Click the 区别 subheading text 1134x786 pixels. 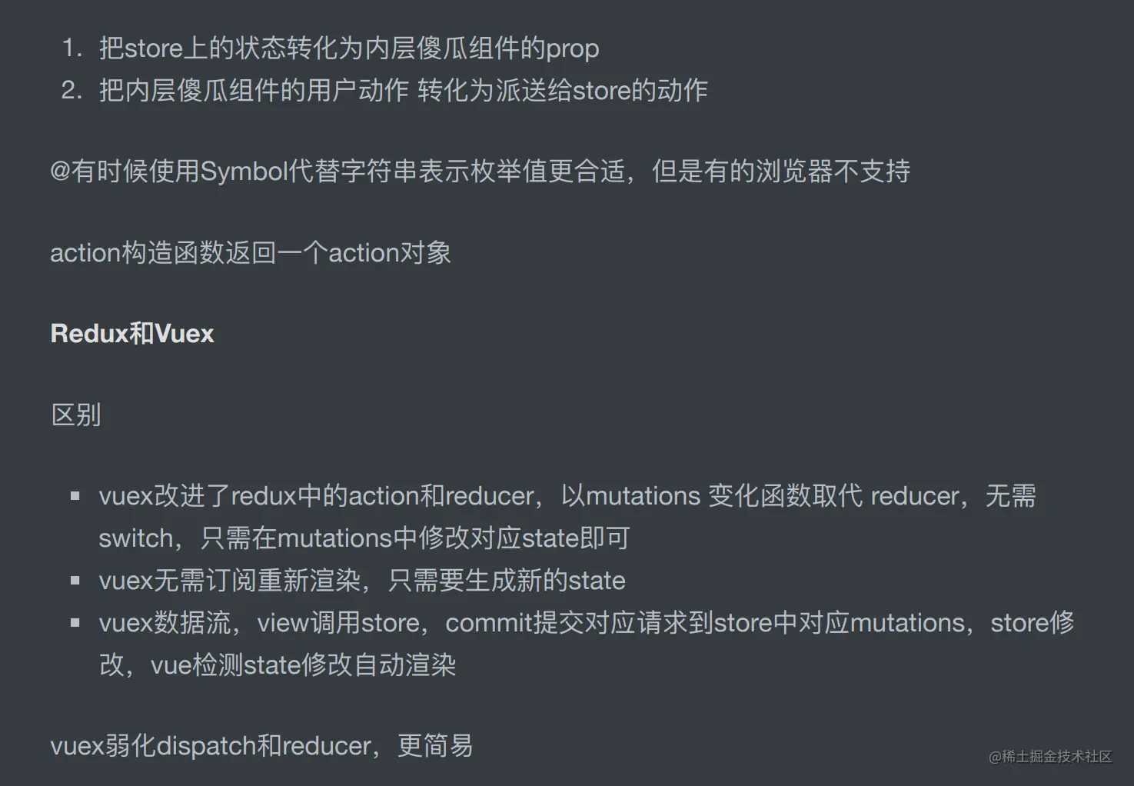point(75,415)
